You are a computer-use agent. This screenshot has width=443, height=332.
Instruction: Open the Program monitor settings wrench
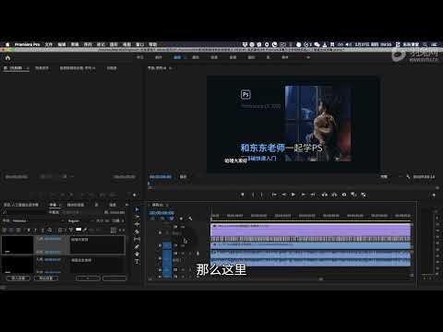coord(408,177)
